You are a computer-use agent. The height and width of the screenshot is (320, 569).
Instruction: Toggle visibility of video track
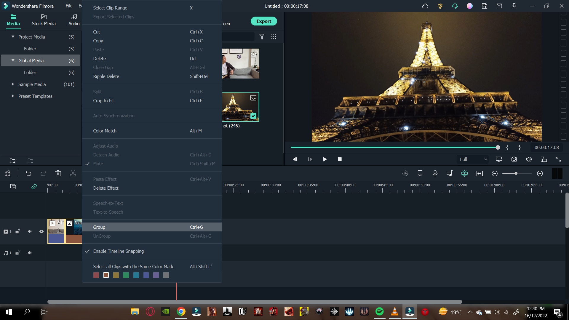pyautogui.click(x=41, y=231)
